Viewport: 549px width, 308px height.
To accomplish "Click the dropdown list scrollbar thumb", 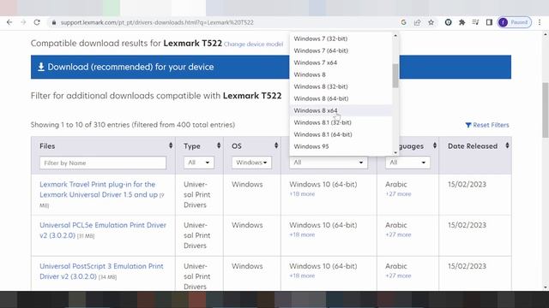I will pyautogui.click(x=395, y=76).
